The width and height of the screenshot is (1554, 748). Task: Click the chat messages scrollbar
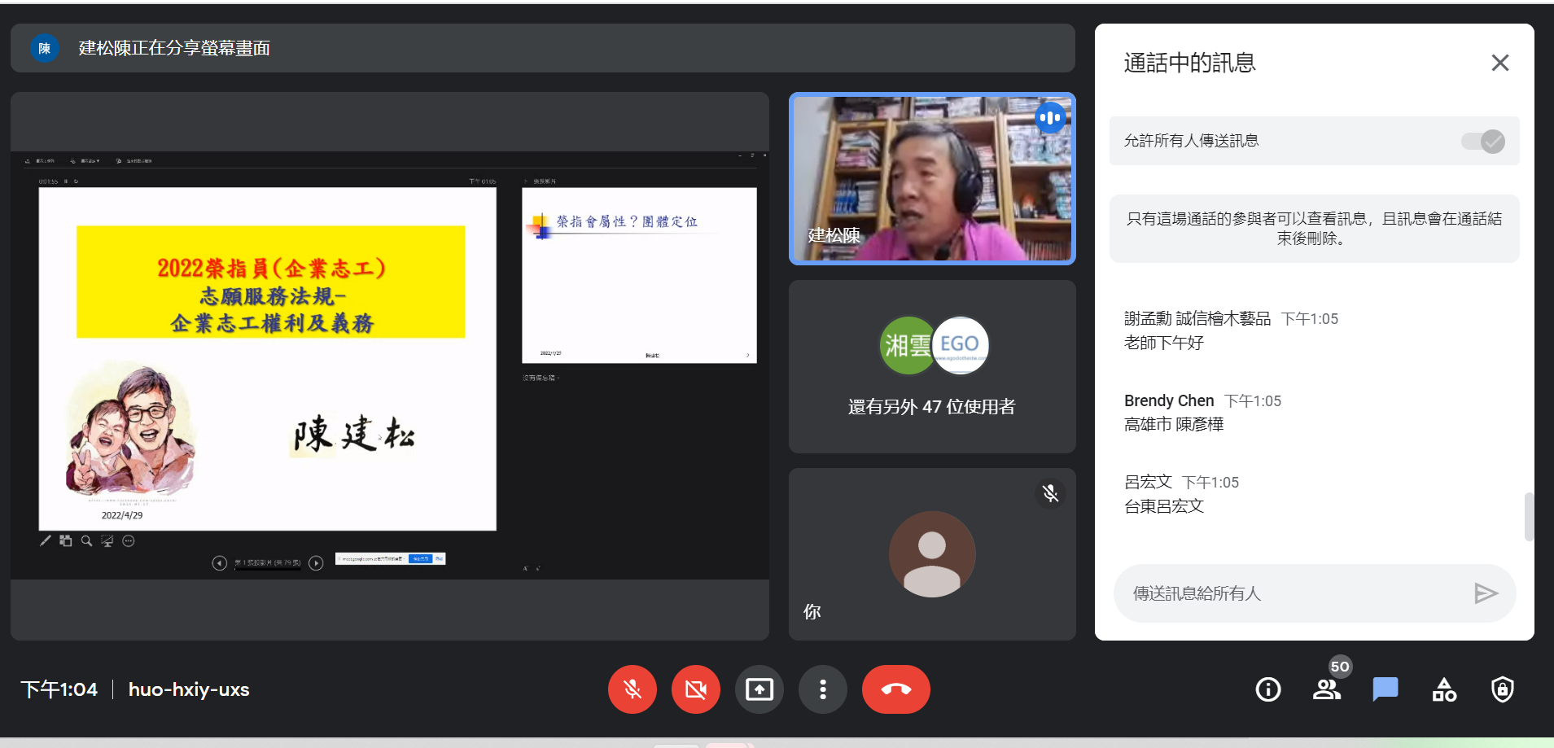pos(1528,516)
